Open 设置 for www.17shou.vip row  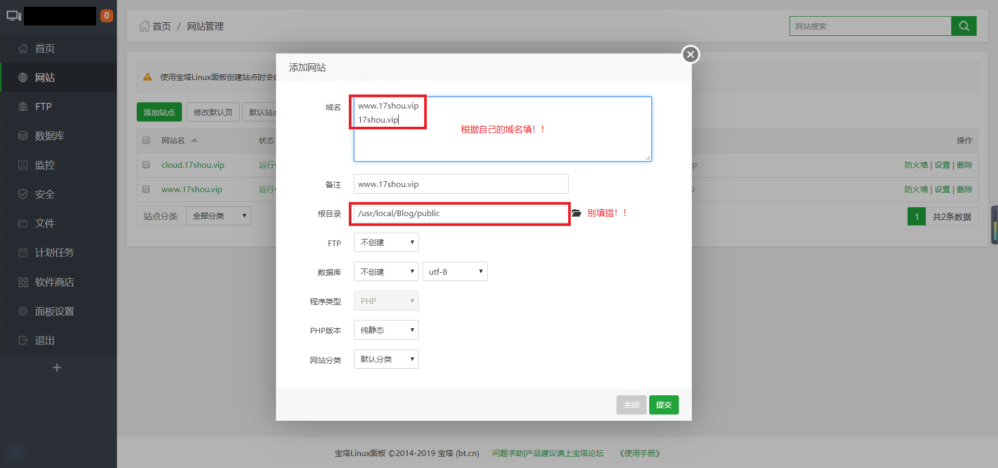[x=942, y=189]
